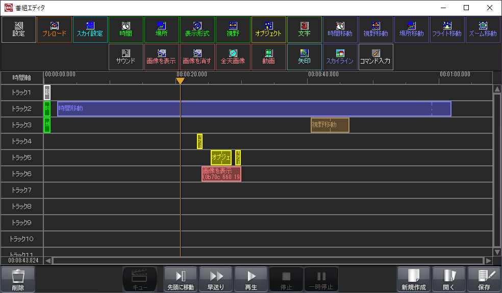This screenshot has width=502, height=293.
Task: Select the ズーム移動 zoom move tool
Action: [483, 30]
